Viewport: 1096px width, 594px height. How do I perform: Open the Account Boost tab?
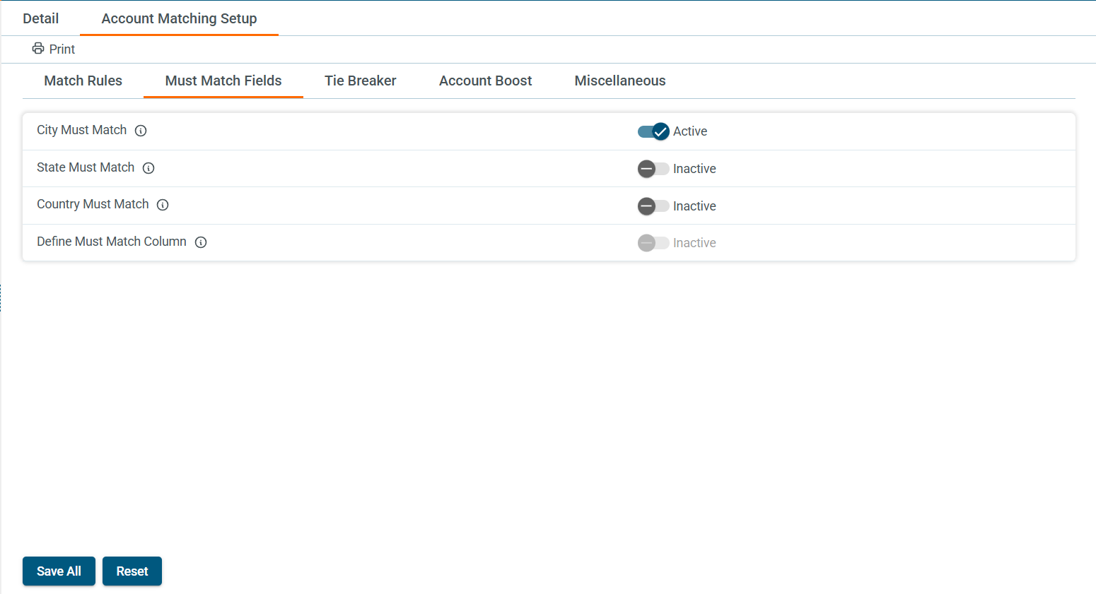click(x=486, y=81)
